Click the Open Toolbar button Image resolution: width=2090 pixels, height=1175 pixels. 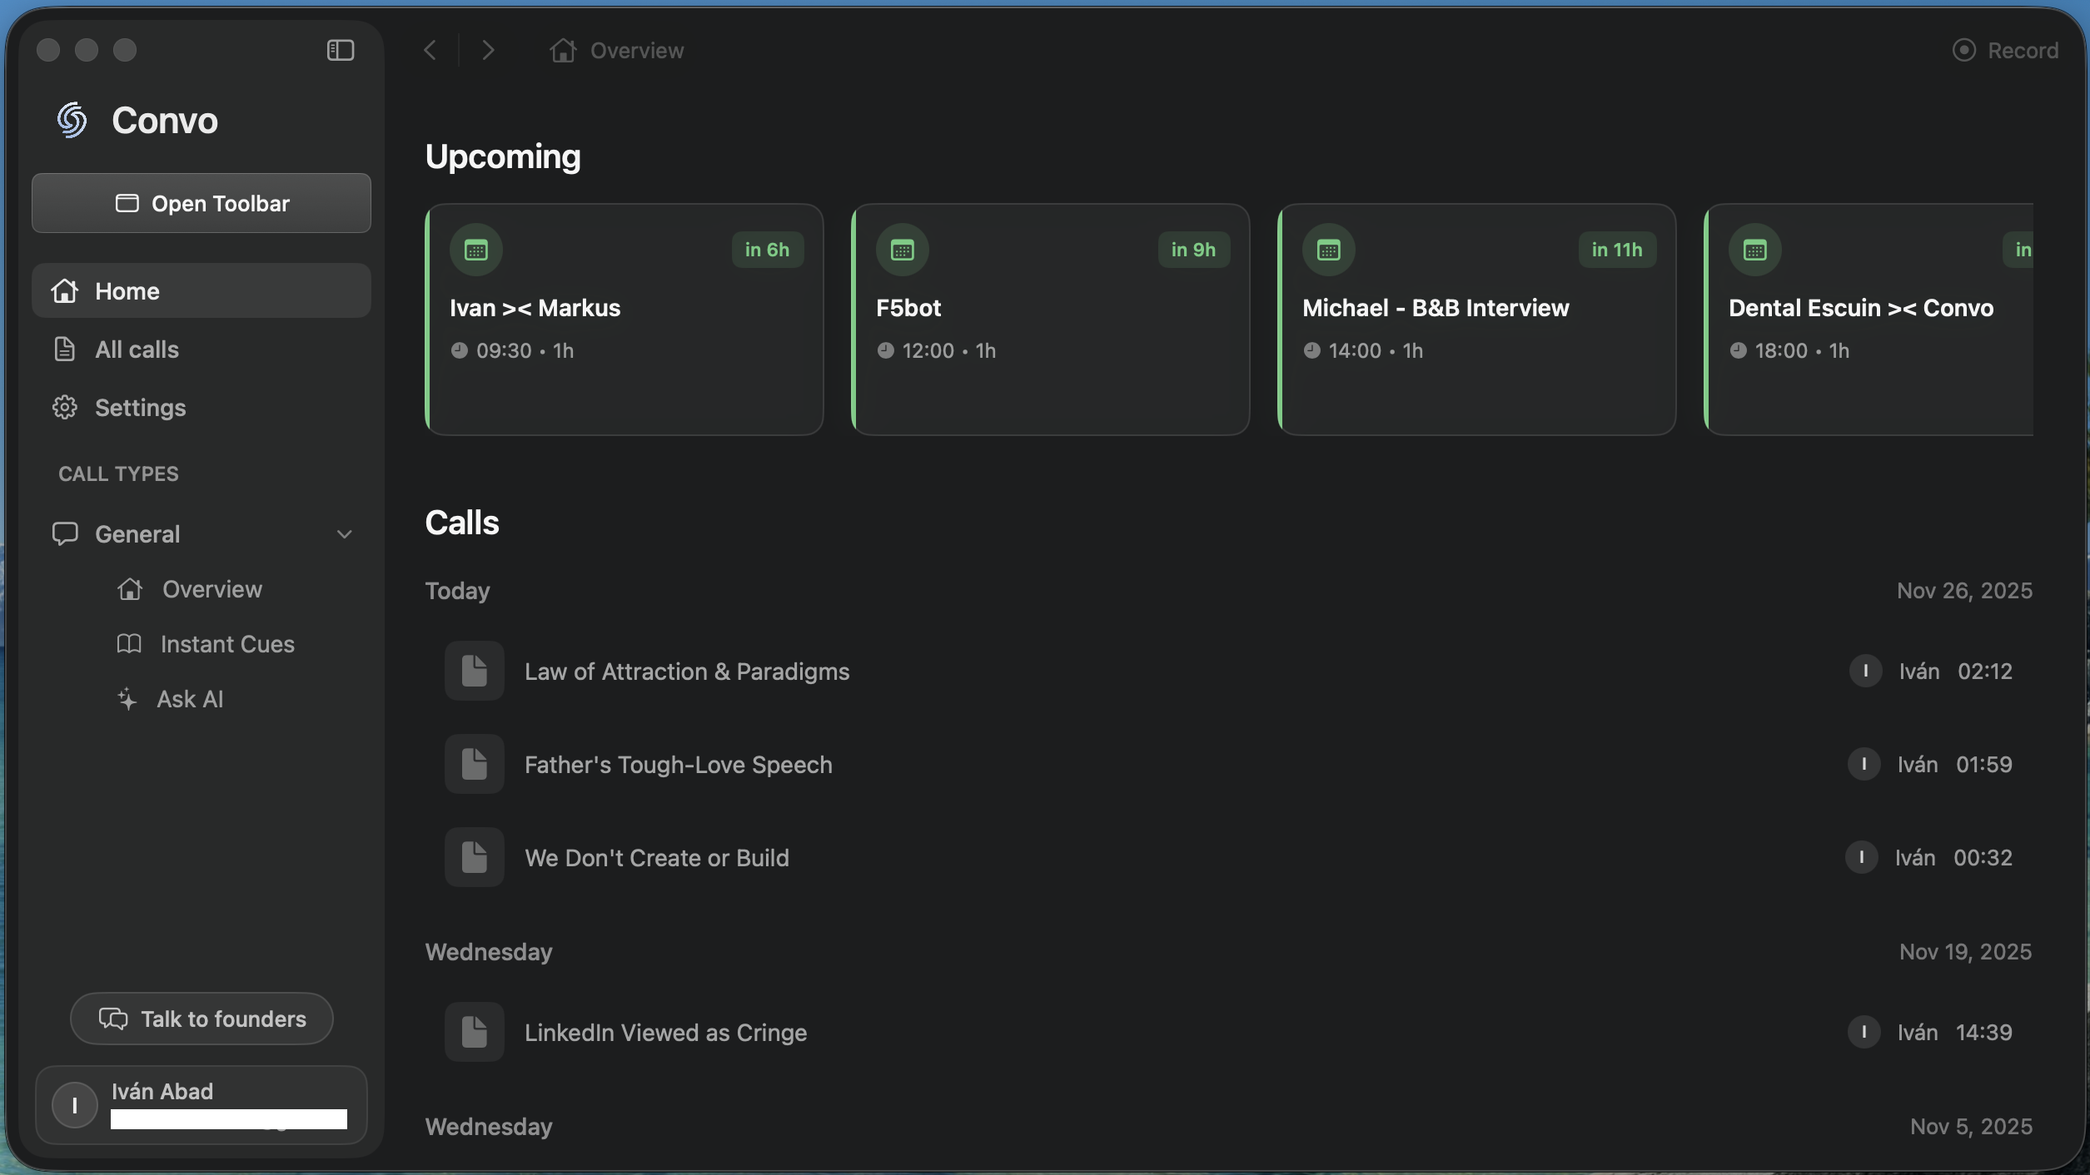[x=201, y=203]
